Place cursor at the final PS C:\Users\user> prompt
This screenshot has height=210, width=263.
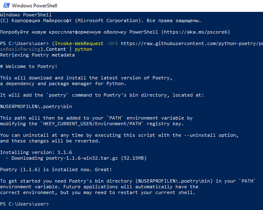(x=50, y=204)
